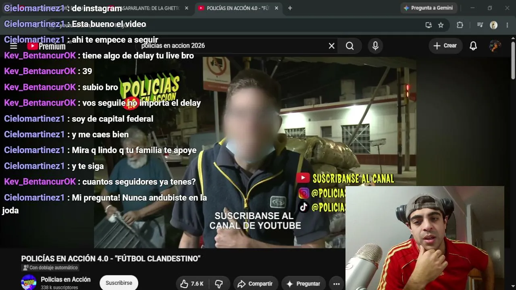Subscribe using the Suscribirse button

(x=119, y=283)
